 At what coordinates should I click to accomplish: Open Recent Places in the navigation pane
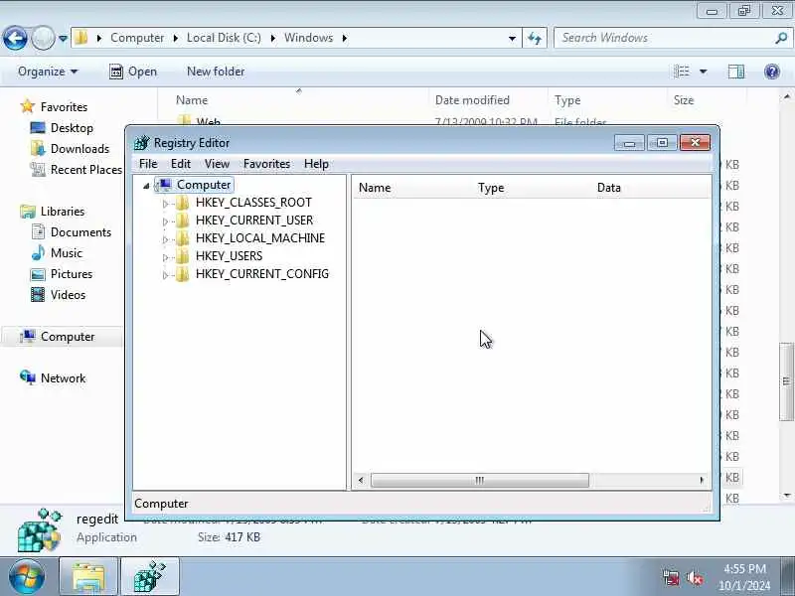click(x=86, y=169)
